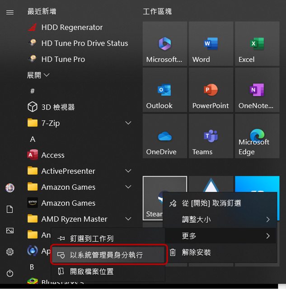The height and width of the screenshot is (289, 286).
Task: Expand the AMD Ryzen Master folder
Action: pos(128,219)
